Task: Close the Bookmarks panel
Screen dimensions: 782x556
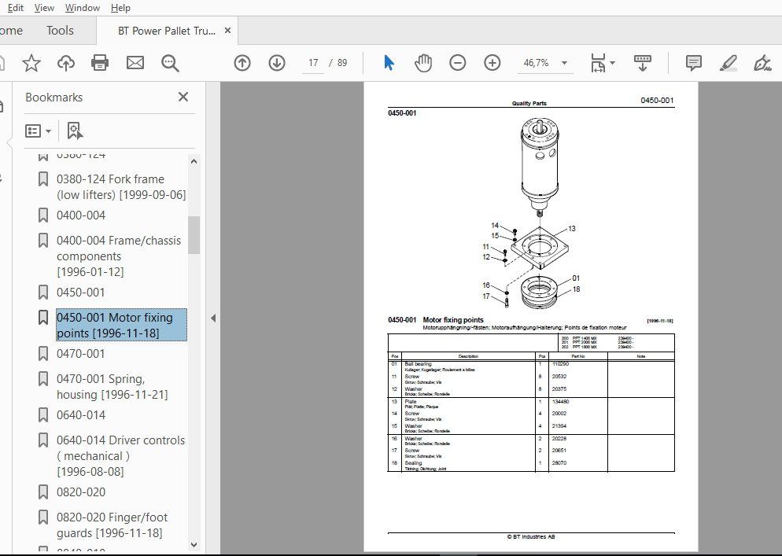Action: tap(183, 97)
